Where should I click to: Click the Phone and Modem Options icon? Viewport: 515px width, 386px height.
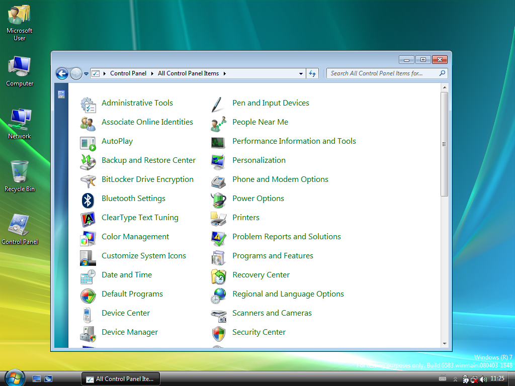[x=219, y=181]
